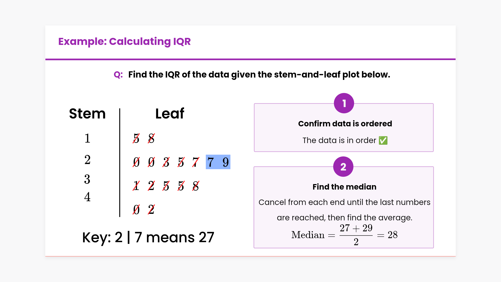501x282 pixels.
Task: Click the "Stem" column header
Action: point(87,114)
